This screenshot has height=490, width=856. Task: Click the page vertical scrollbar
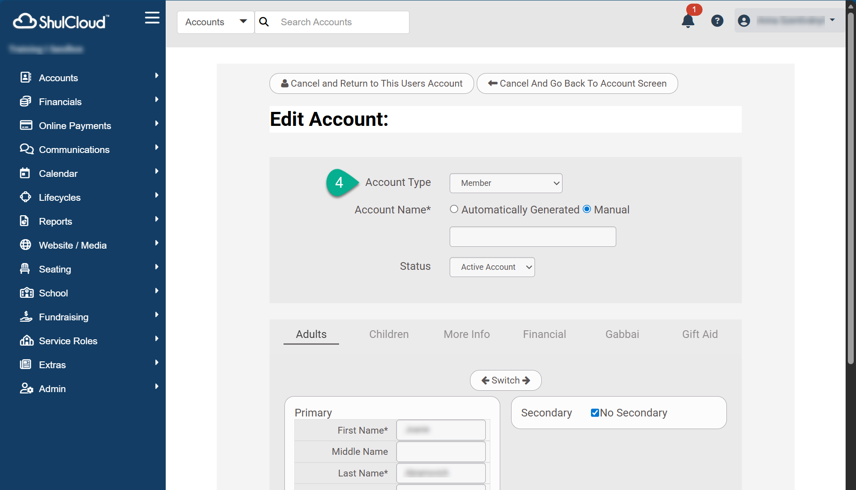(850, 190)
